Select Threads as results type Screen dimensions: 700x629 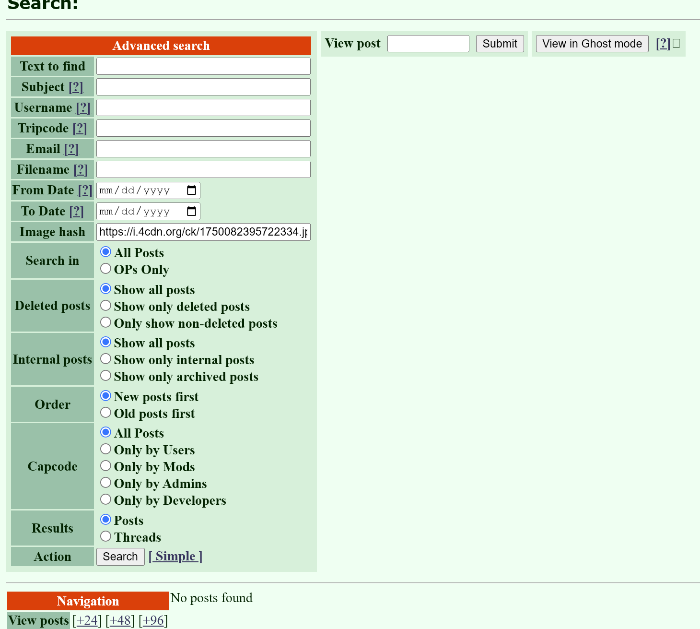click(105, 536)
